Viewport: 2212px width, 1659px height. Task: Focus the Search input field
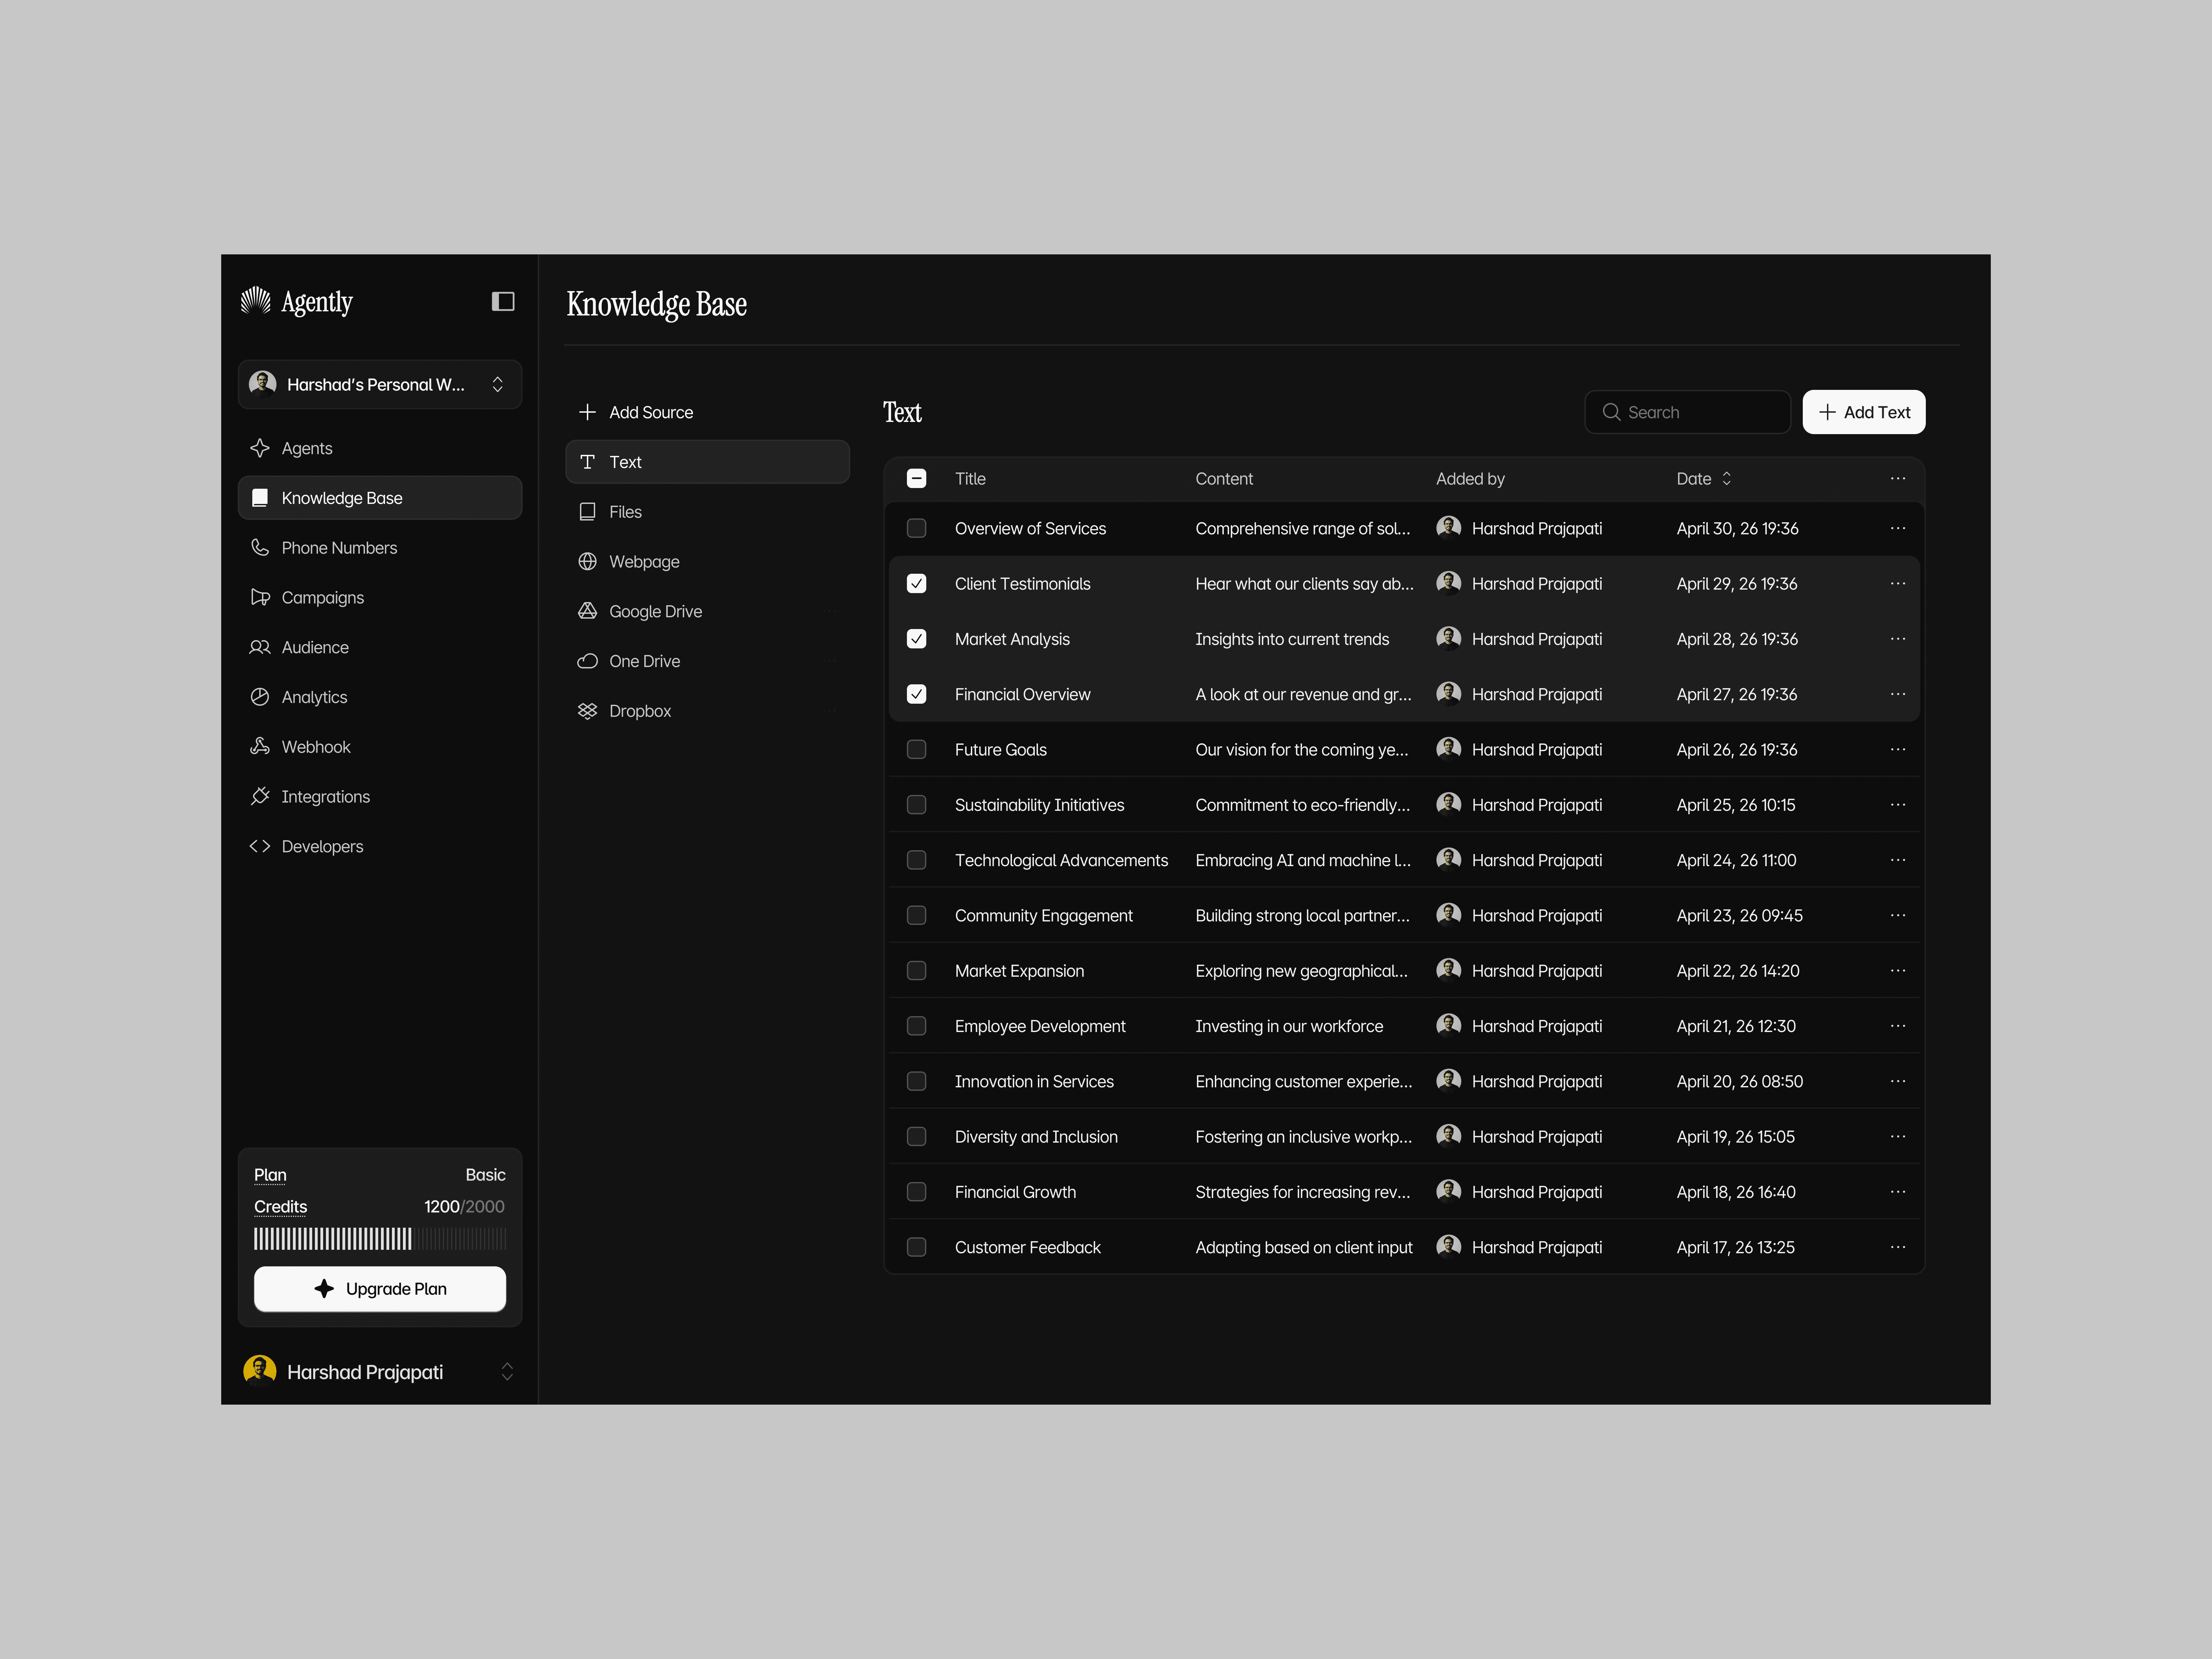pos(1688,412)
